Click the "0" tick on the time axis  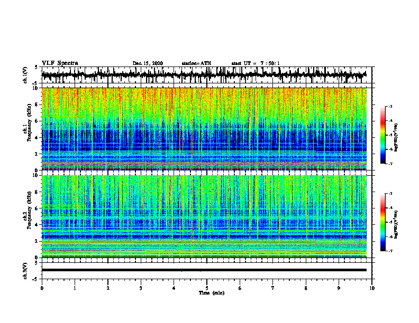pos(42,288)
